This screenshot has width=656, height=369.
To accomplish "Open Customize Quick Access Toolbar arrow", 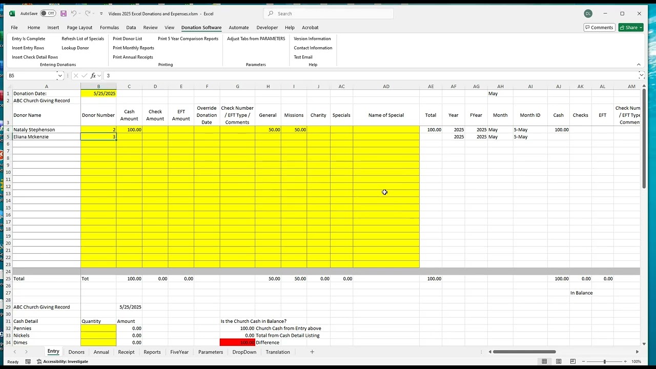I will pos(101,14).
